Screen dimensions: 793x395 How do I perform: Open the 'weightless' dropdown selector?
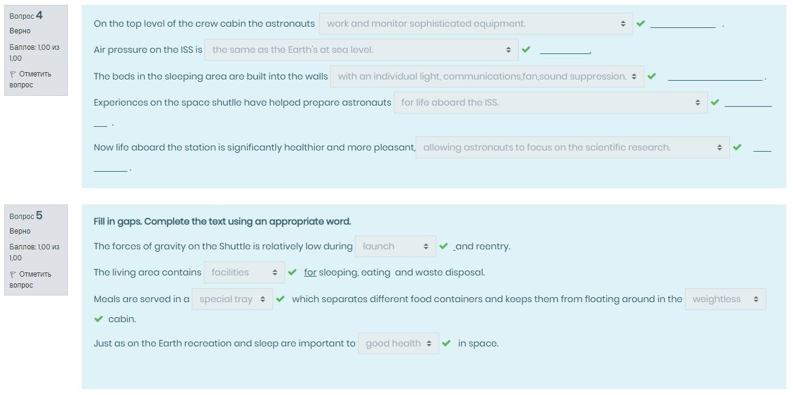tap(725, 299)
